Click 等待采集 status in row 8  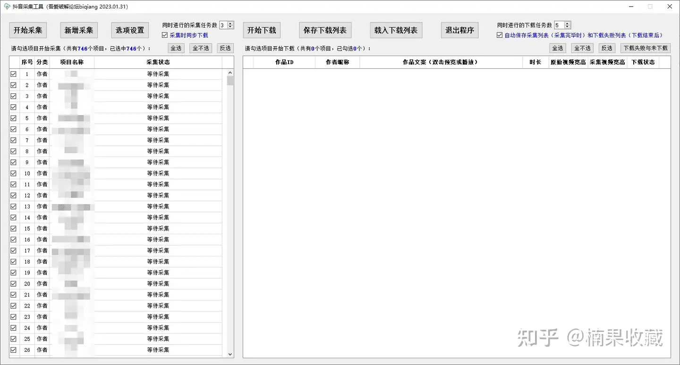point(158,151)
